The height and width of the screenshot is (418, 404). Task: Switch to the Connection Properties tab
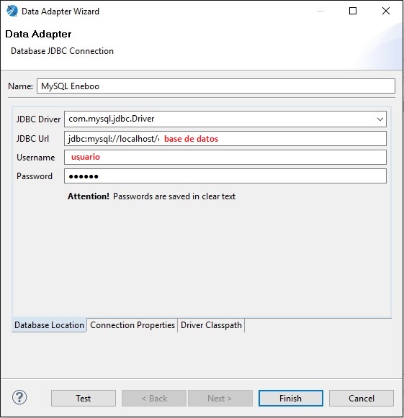pyautogui.click(x=133, y=325)
